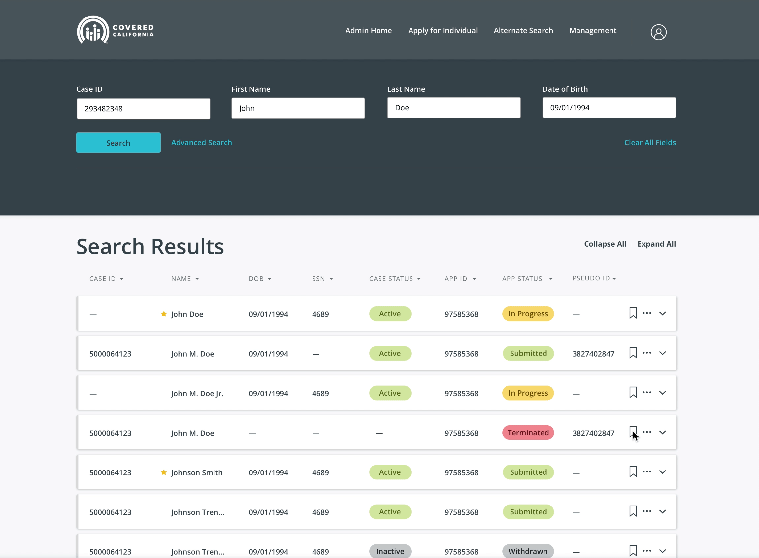The image size is (759, 558).
Task: Expand the Submitted John M. Doe row
Action: pyautogui.click(x=662, y=353)
